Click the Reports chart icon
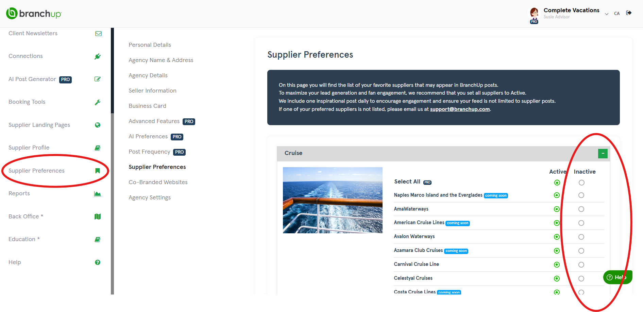This screenshot has height=312, width=643. [x=98, y=194]
